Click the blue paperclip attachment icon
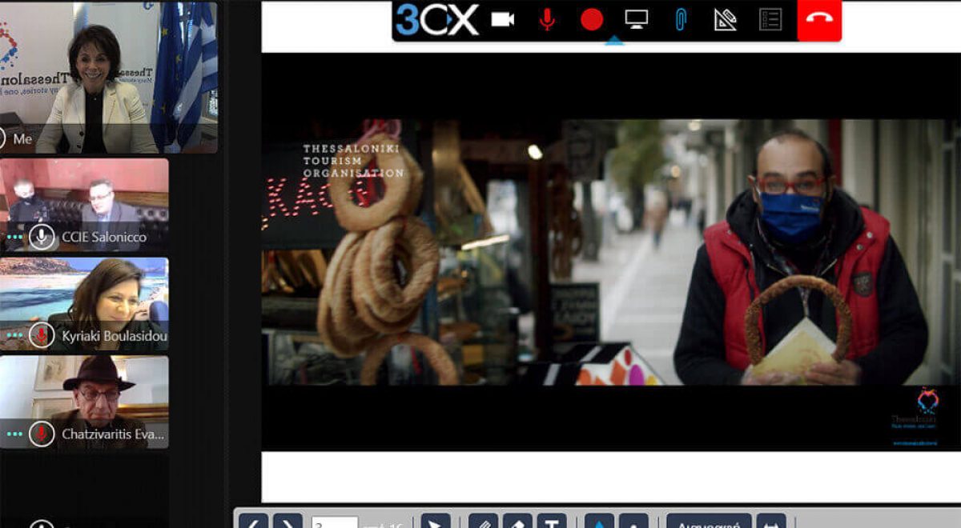This screenshot has width=961, height=528. pos(681,19)
